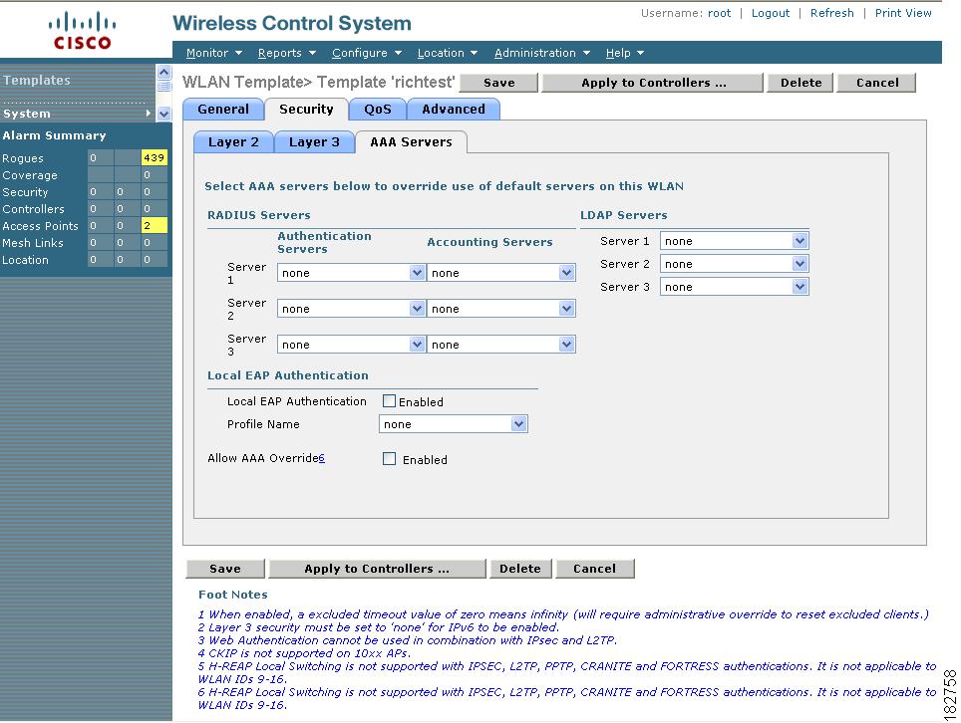Expand the System sidebar arrow
Image resolution: width=961 pixels, height=723 pixels.
150,114
